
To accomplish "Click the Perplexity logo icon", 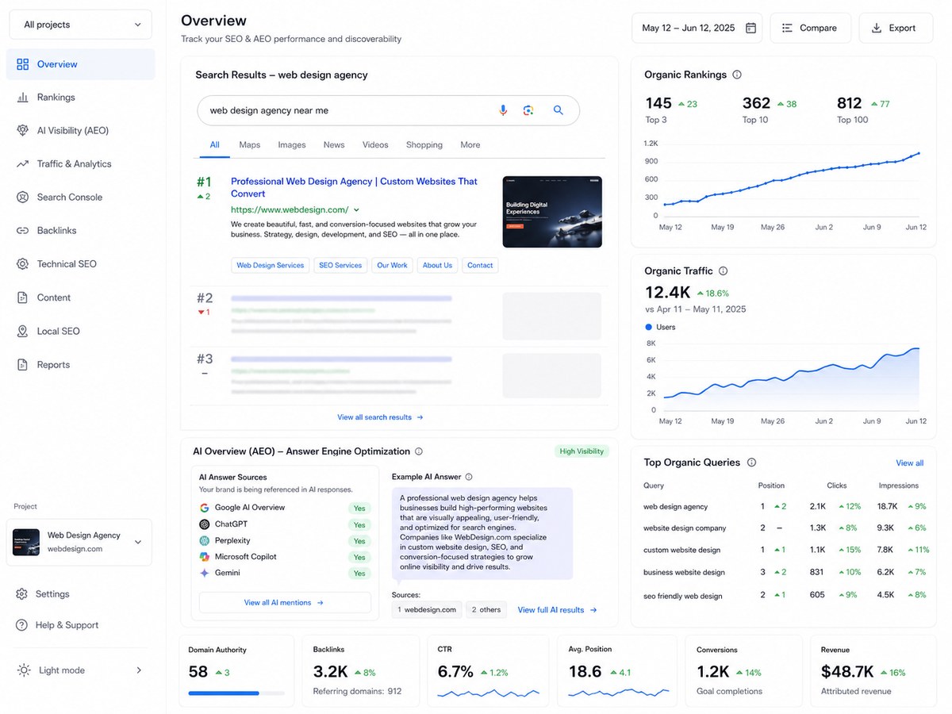I will (205, 540).
